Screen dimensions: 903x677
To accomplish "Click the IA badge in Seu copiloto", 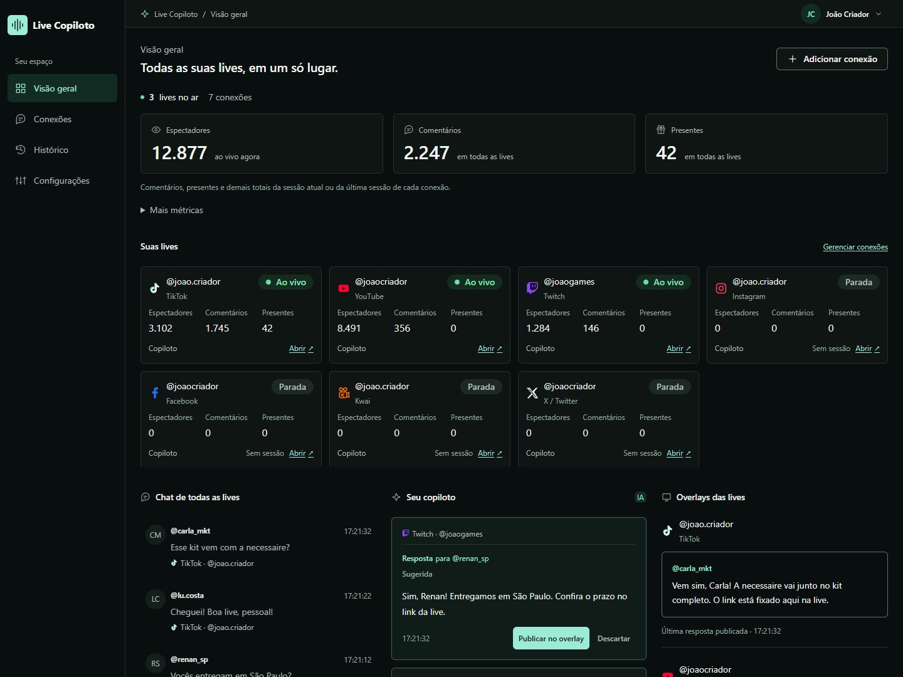I will [x=640, y=497].
